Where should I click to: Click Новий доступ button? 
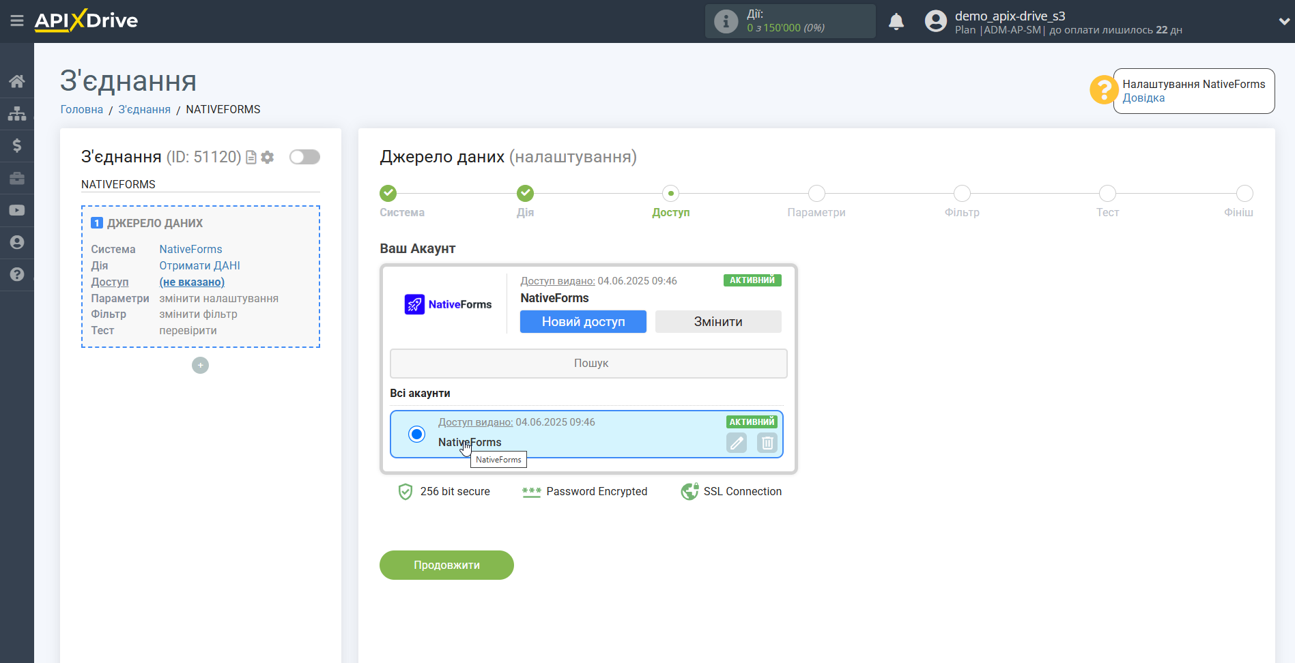pos(583,322)
